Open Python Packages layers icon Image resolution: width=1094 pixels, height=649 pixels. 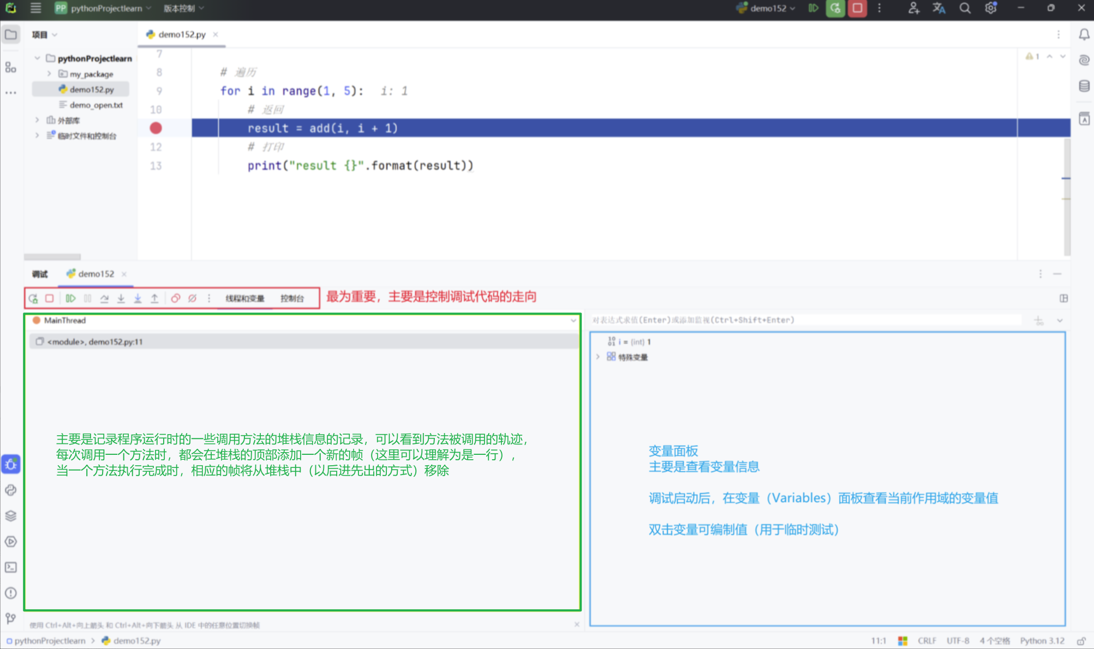click(x=11, y=515)
